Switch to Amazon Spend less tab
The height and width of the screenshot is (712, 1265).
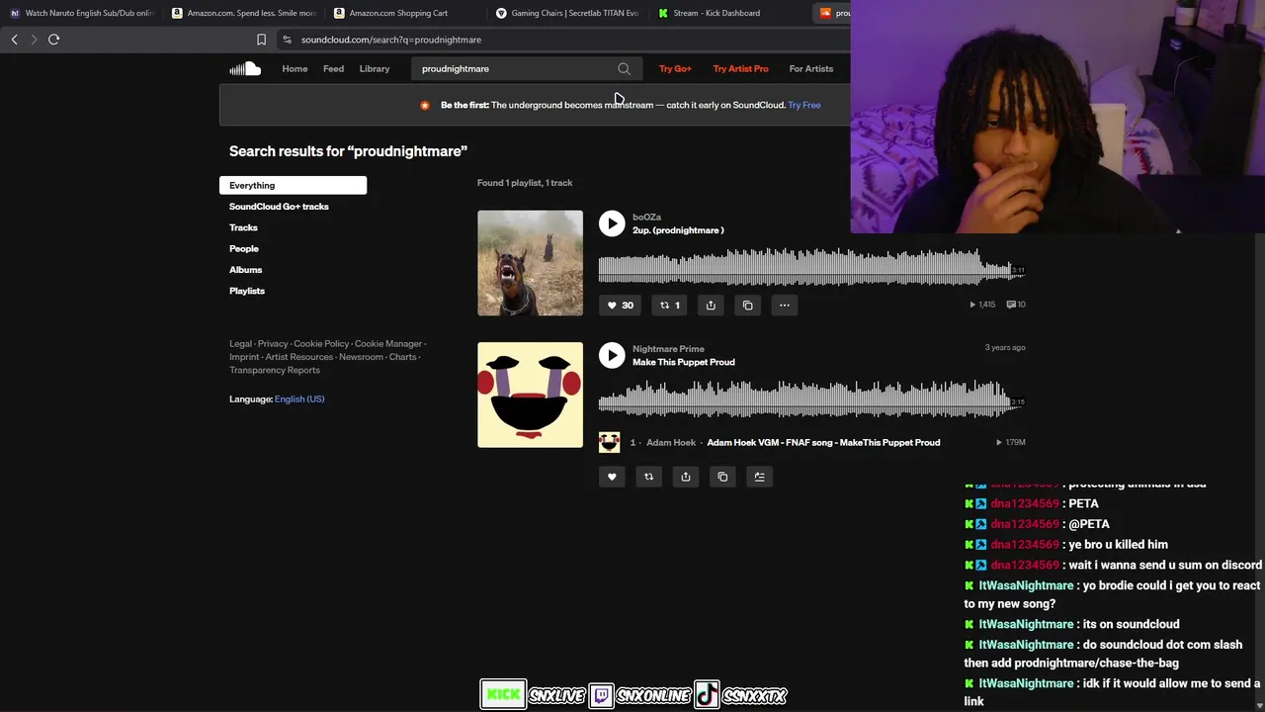pyautogui.click(x=244, y=13)
